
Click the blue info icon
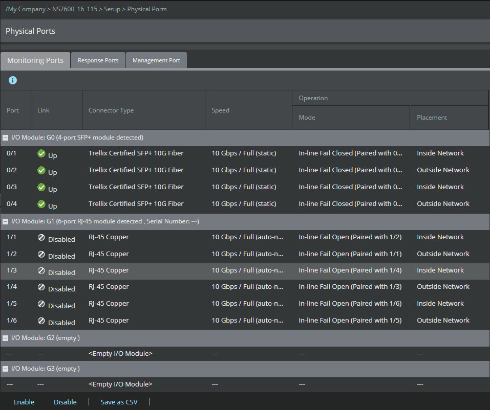point(12,80)
